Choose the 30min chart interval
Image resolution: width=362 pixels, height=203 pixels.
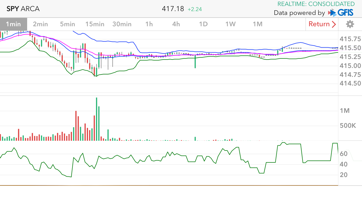(122, 24)
